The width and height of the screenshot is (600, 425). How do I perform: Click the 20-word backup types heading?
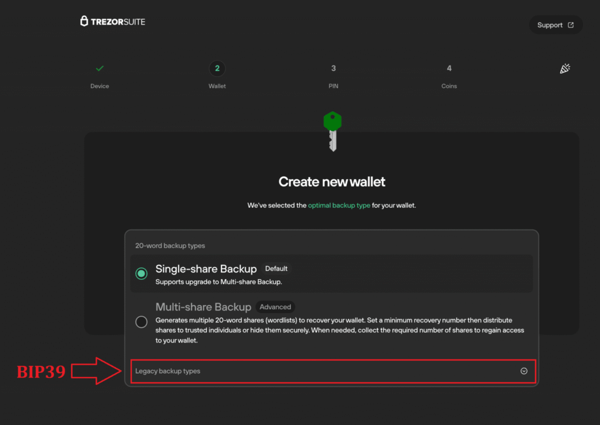[170, 246]
